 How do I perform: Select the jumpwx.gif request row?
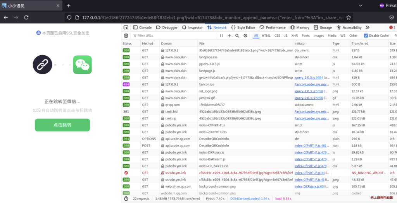[x=259, y=98]
